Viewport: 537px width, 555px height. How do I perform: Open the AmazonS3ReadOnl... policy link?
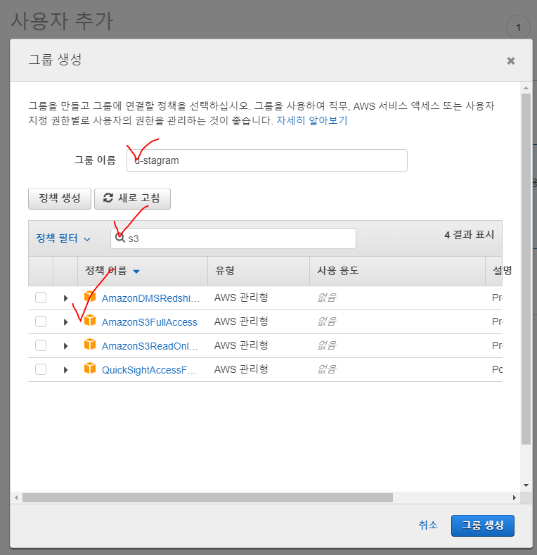point(150,346)
